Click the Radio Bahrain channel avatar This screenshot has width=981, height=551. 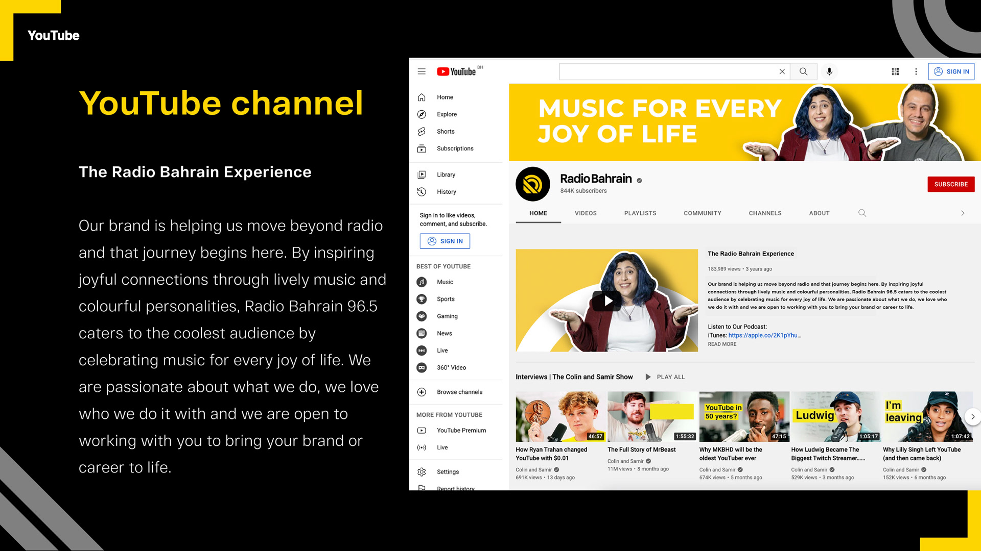pos(532,184)
